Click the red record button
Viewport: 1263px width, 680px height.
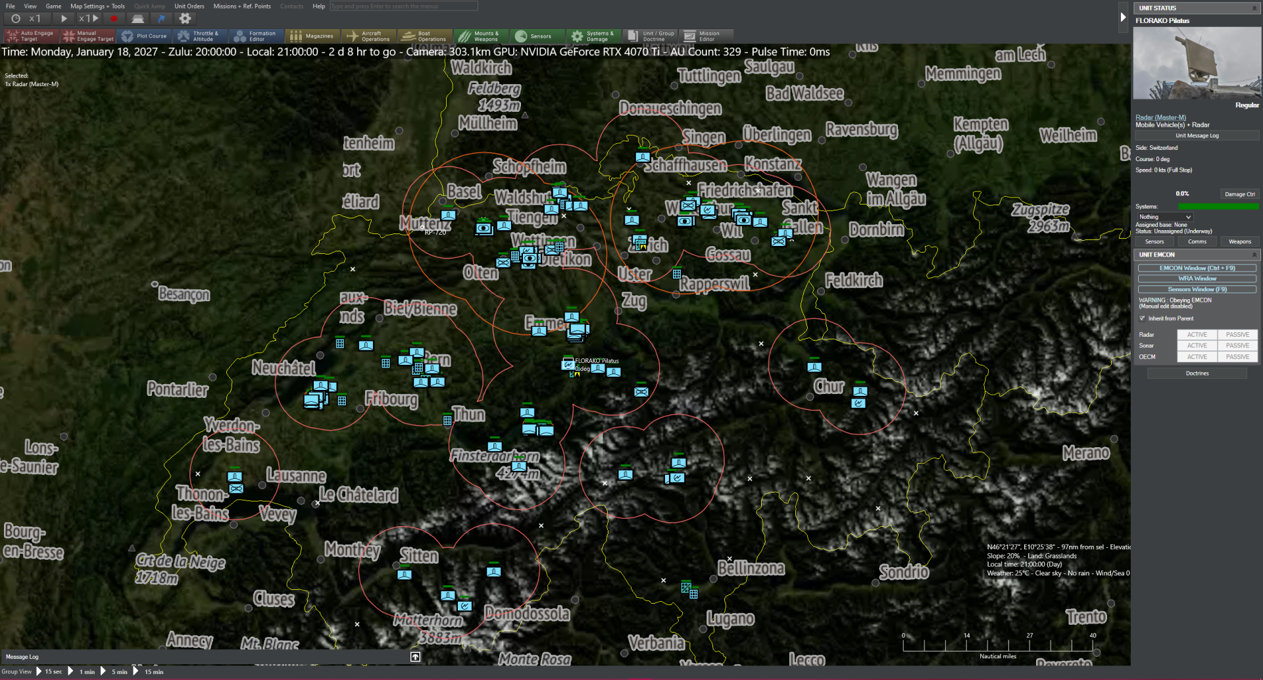[x=114, y=19]
